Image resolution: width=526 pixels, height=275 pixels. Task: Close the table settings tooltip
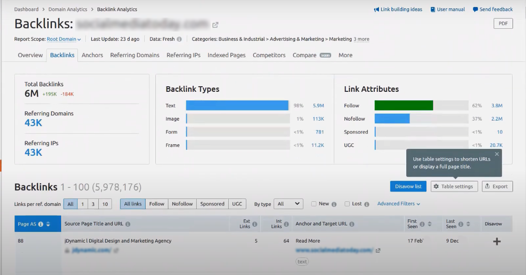[x=497, y=154]
